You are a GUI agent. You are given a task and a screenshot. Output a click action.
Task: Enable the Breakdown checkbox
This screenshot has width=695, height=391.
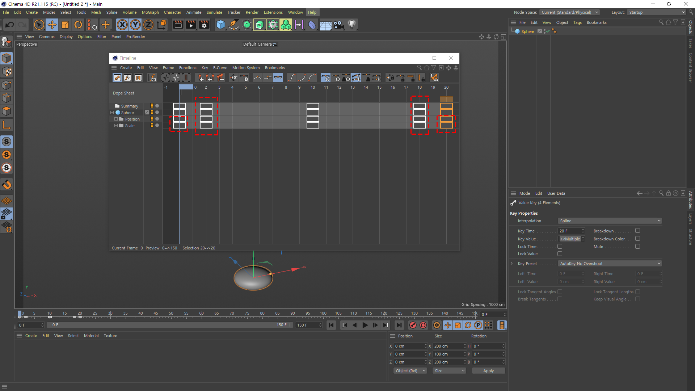[637, 231]
